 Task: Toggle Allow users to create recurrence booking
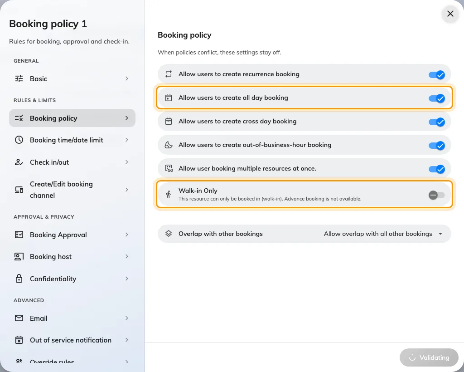coord(437,74)
